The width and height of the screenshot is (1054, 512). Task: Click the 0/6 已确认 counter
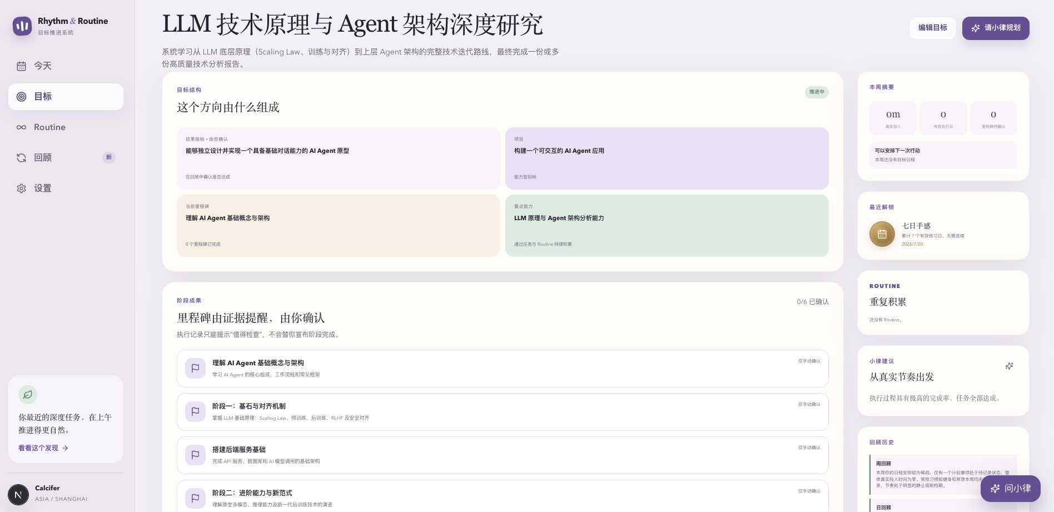tap(812, 302)
